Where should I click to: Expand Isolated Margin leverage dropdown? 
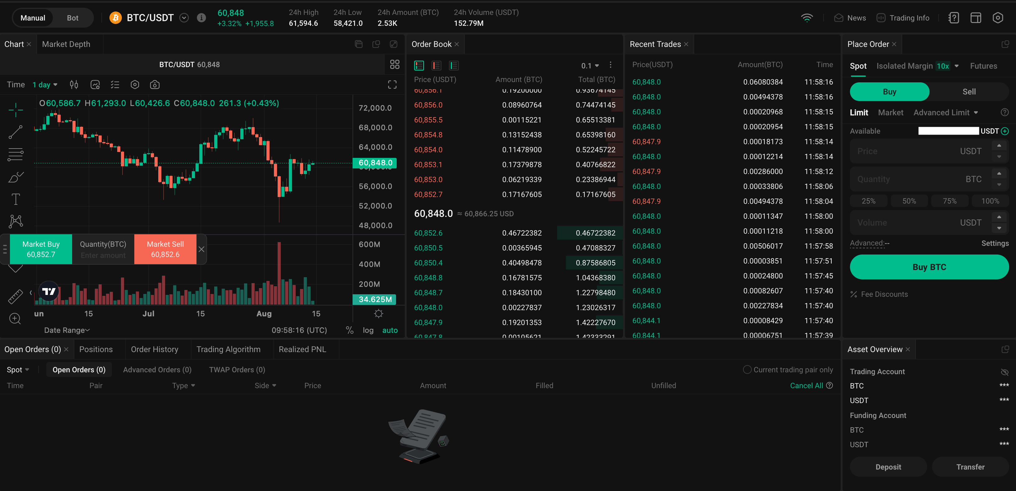tap(956, 66)
